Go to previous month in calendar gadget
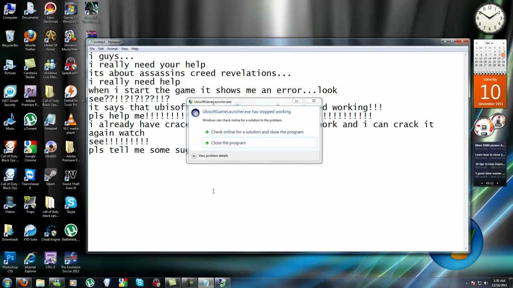513x288 pixels. (477, 43)
